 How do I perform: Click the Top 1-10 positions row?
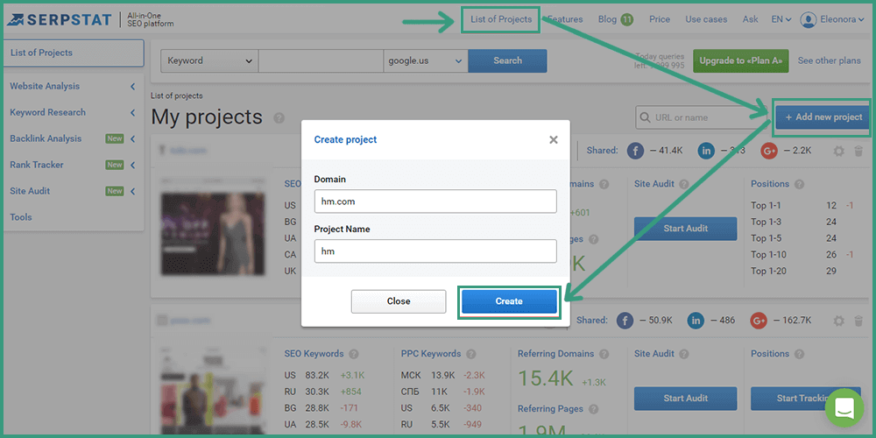pos(802,255)
